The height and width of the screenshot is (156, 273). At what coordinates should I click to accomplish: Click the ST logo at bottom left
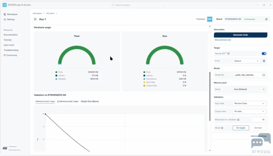5,148
